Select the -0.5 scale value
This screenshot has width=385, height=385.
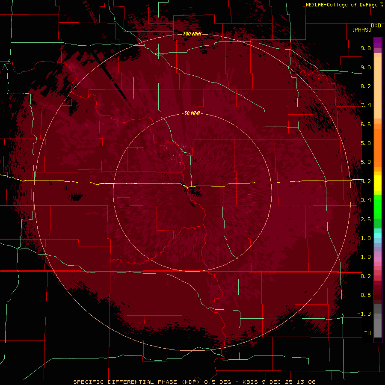364,295
